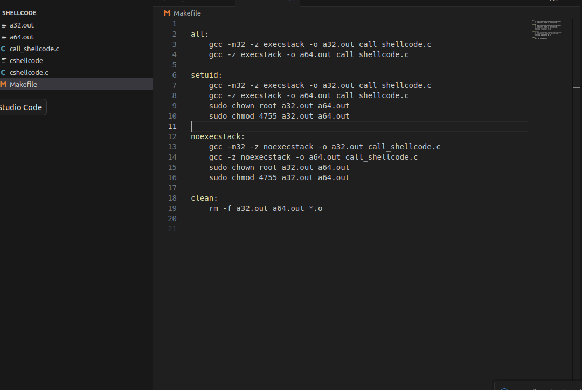
Task: Click line number 12 in the gutter
Action: pyautogui.click(x=172, y=136)
